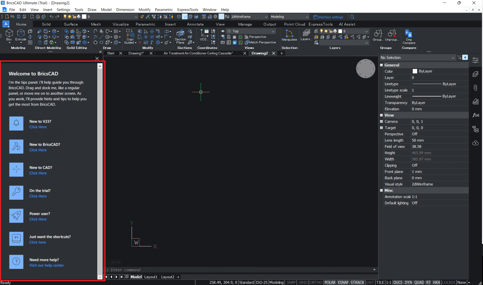Click the Group tool icon

(x=378, y=35)
